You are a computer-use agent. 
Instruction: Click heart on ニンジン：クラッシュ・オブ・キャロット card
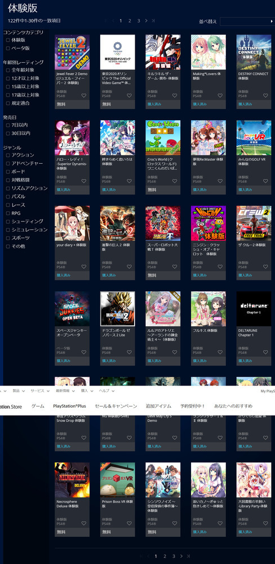(x=220, y=267)
